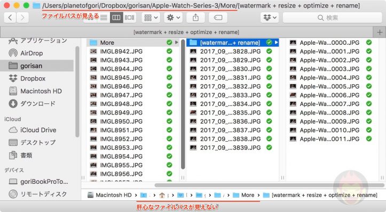
Task: Open AirDrop in the sidebar
Action: [x=37, y=53]
